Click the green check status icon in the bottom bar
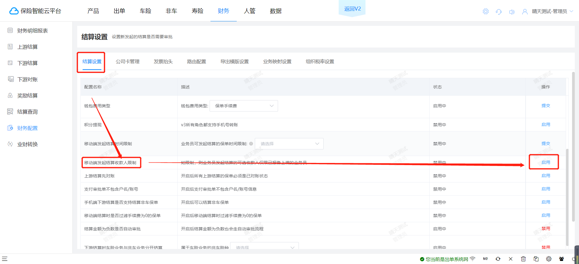579x264 pixels. coord(422,259)
